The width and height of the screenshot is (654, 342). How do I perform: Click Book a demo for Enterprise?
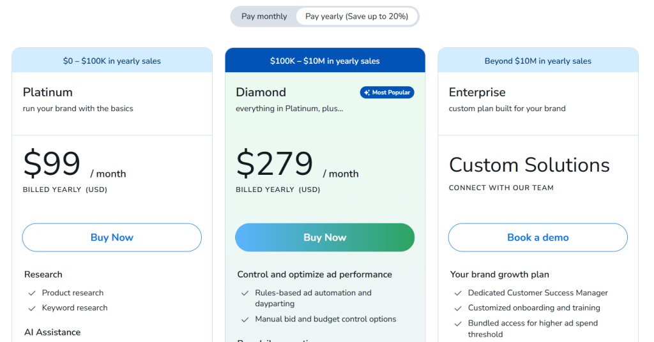click(538, 237)
